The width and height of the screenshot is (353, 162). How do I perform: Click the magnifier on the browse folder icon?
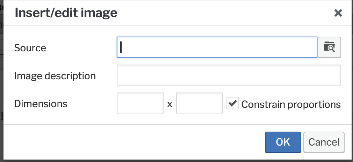point(331,49)
